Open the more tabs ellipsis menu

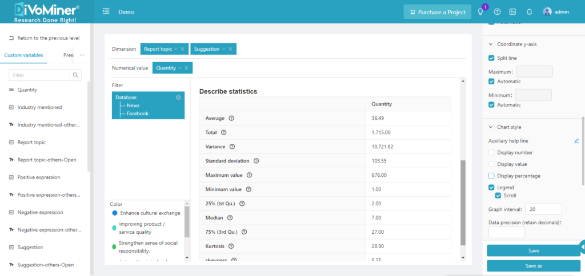click(82, 55)
